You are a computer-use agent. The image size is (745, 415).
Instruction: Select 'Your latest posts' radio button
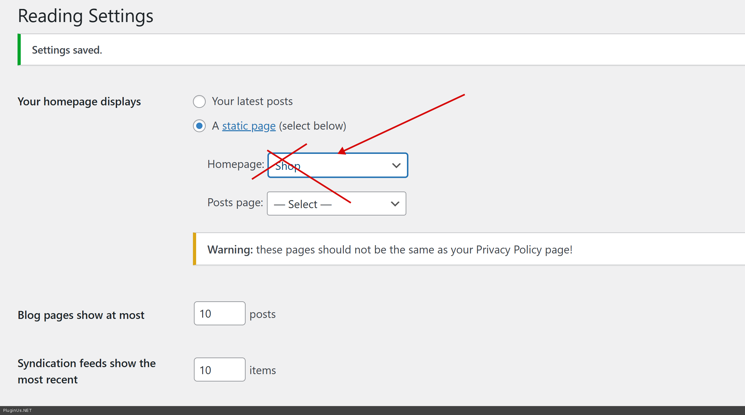(x=199, y=102)
